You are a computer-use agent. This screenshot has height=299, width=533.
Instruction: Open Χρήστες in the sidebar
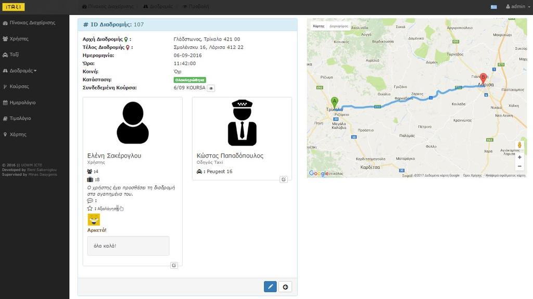tap(16, 38)
